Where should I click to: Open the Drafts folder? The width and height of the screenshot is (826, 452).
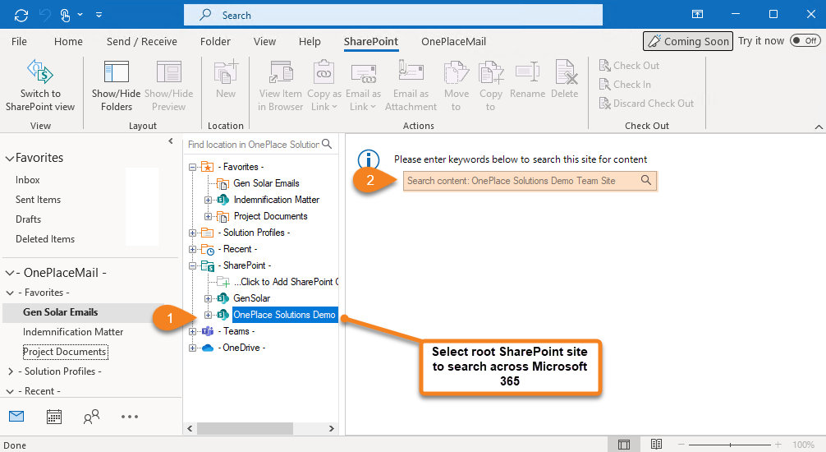(28, 219)
